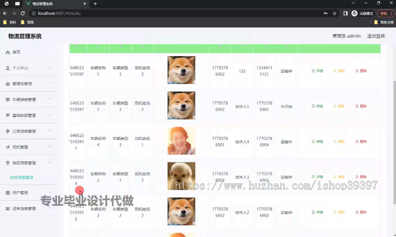The image size is (396, 237).
Task: Click the 管理员 admin label
Action: click(x=346, y=36)
